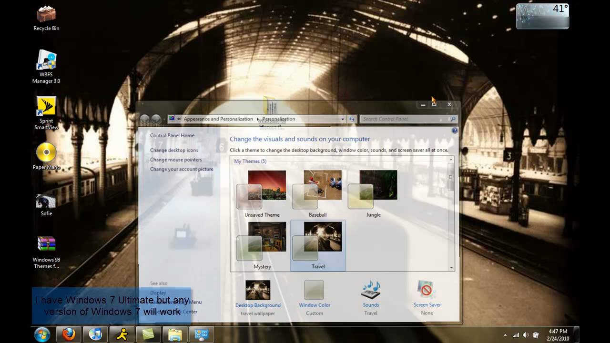Select the Windows 98 Themes archive icon

click(x=46, y=252)
